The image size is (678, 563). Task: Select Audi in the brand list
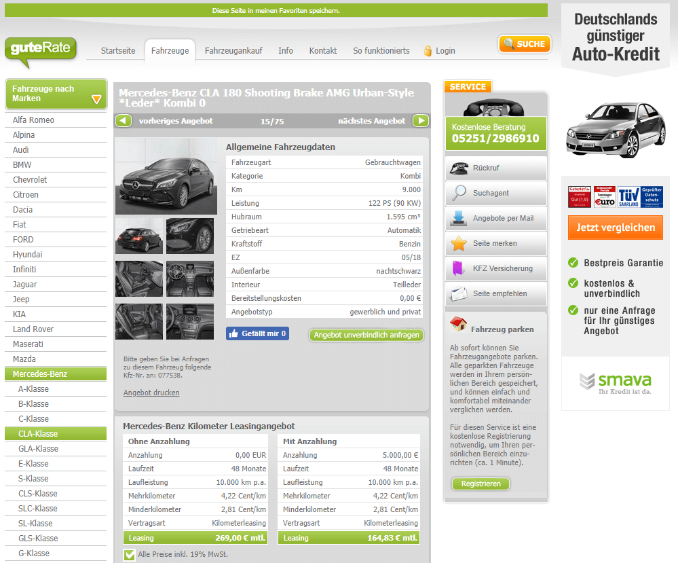click(x=56, y=150)
